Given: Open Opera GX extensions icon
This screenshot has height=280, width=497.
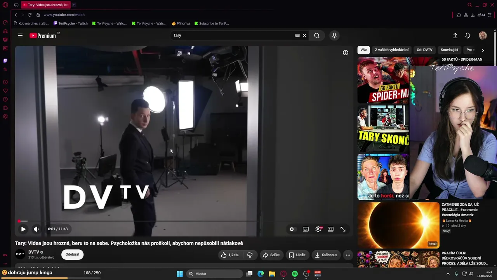Looking at the screenshot, I should coord(459,15).
